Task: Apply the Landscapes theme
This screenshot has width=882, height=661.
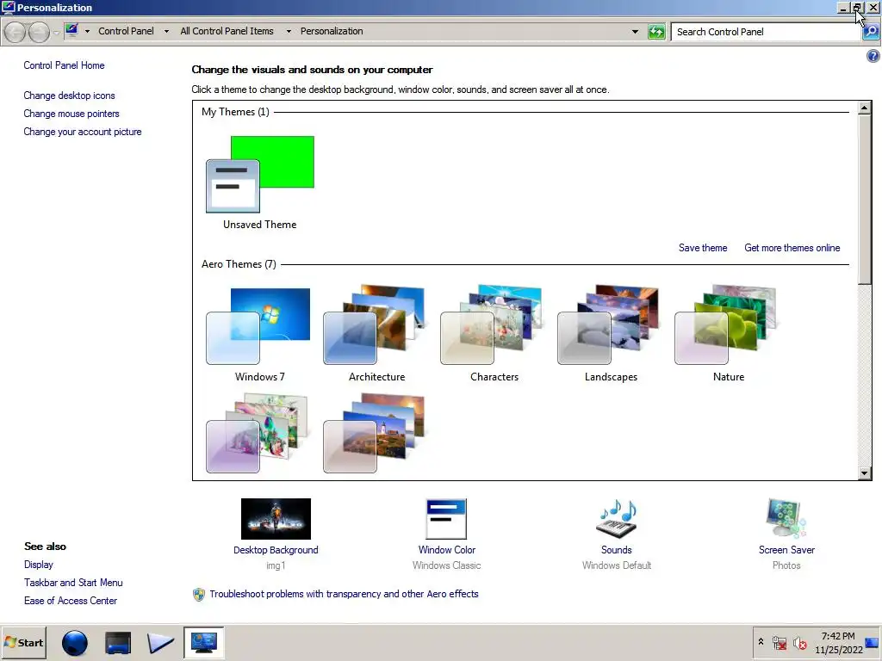Action: coord(608,324)
